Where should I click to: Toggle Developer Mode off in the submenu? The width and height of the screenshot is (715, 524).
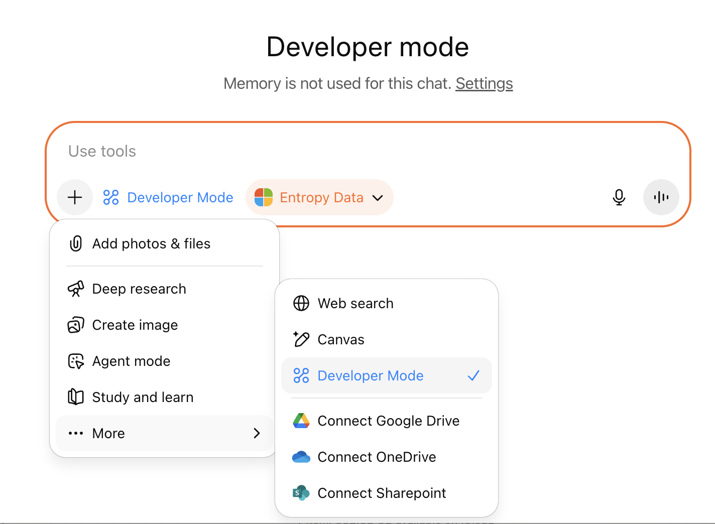[370, 375]
